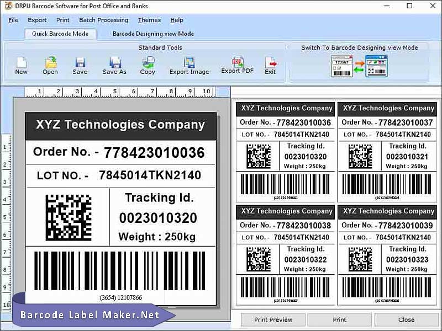The height and width of the screenshot is (331, 442).
Task: Switch to Barcode Designing view Mode tab
Action: click(x=152, y=34)
